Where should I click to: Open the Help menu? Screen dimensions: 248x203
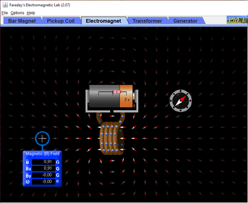pyautogui.click(x=31, y=13)
